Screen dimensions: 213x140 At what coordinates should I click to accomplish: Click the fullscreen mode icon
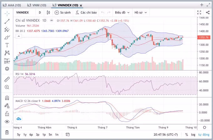click(199, 12)
